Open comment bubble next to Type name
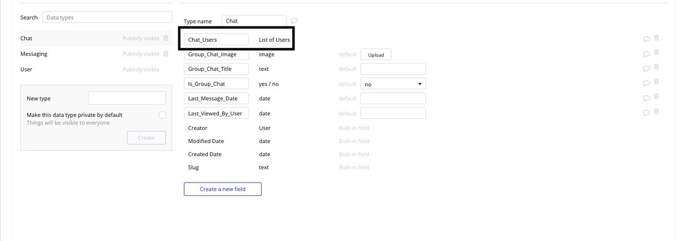 [294, 21]
